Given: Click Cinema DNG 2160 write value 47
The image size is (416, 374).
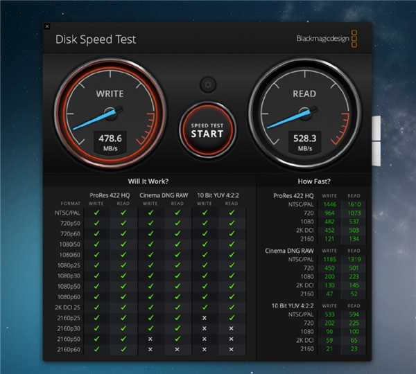Looking at the screenshot, I should click(x=329, y=294).
